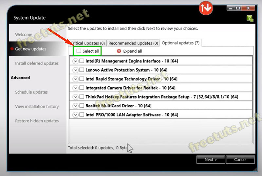262x176 pixels.
Task: Click the Realtek MultiCard Driver - 10 [64] text
Action: point(119,106)
